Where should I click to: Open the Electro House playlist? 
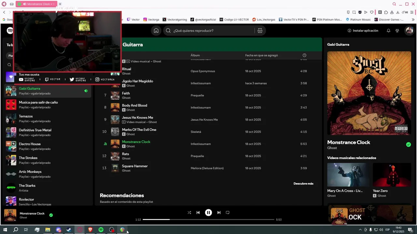pos(47,146)
